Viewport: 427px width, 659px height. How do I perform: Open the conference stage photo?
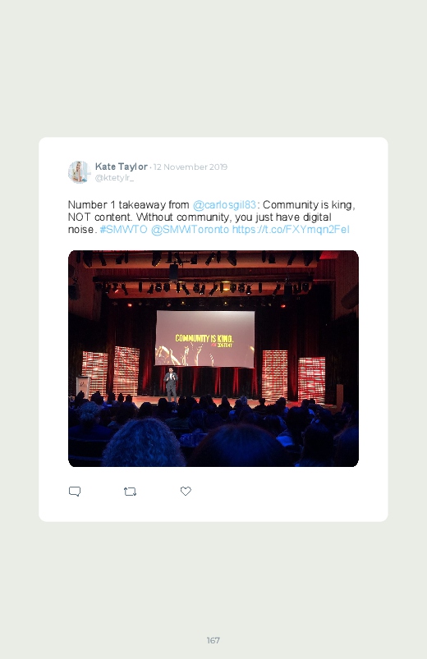click(213, 359)
